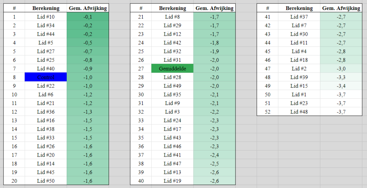Select the blue Control cell
Image resolution: width=367 pixels, height=188 pixels.
(46, 77)
